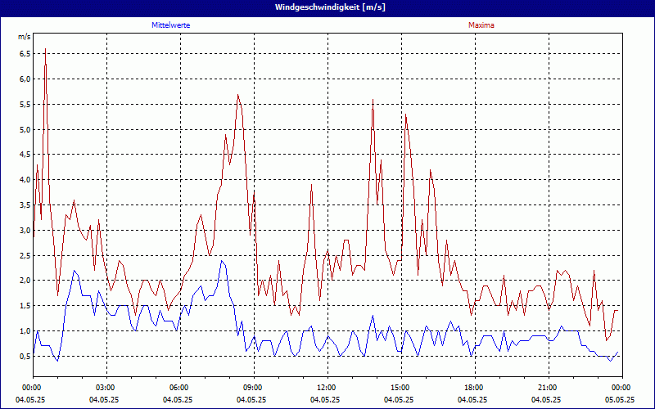This screenshot has width=655, height=409.
Task: Select the red "Maxima" legend label
Action: pos(481,25)
